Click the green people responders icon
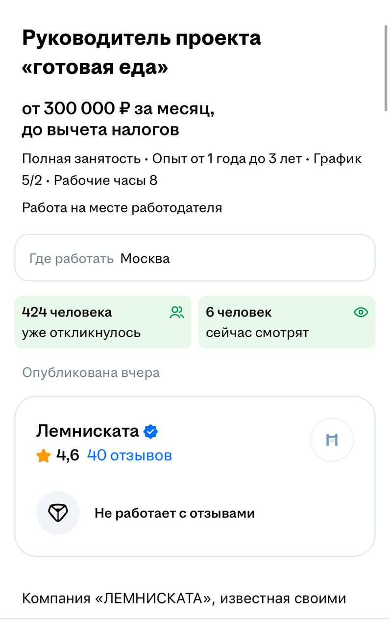 point(177,313)
